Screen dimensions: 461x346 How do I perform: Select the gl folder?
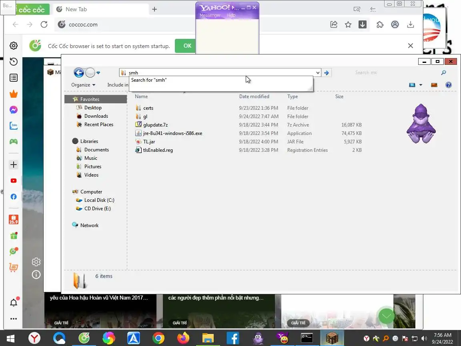pos(145,117)
